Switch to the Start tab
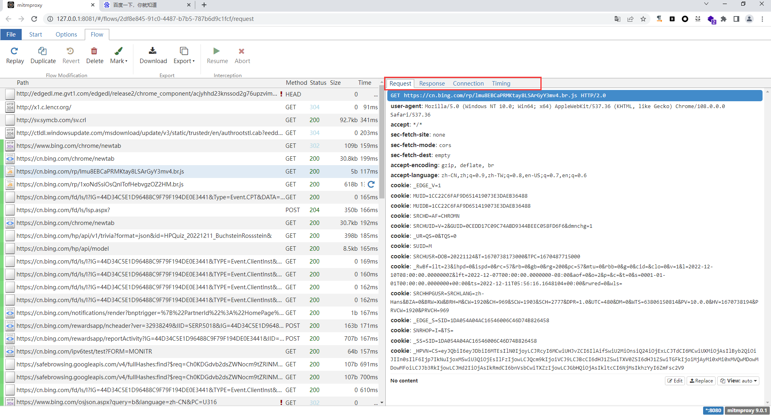771x415 pixels. [35, 35]
